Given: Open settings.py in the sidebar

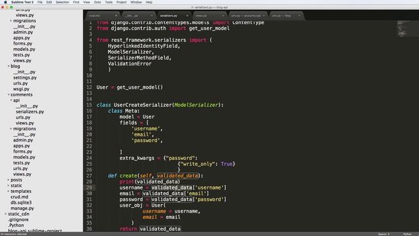Looking at the screenshot, I should [25, 77].
